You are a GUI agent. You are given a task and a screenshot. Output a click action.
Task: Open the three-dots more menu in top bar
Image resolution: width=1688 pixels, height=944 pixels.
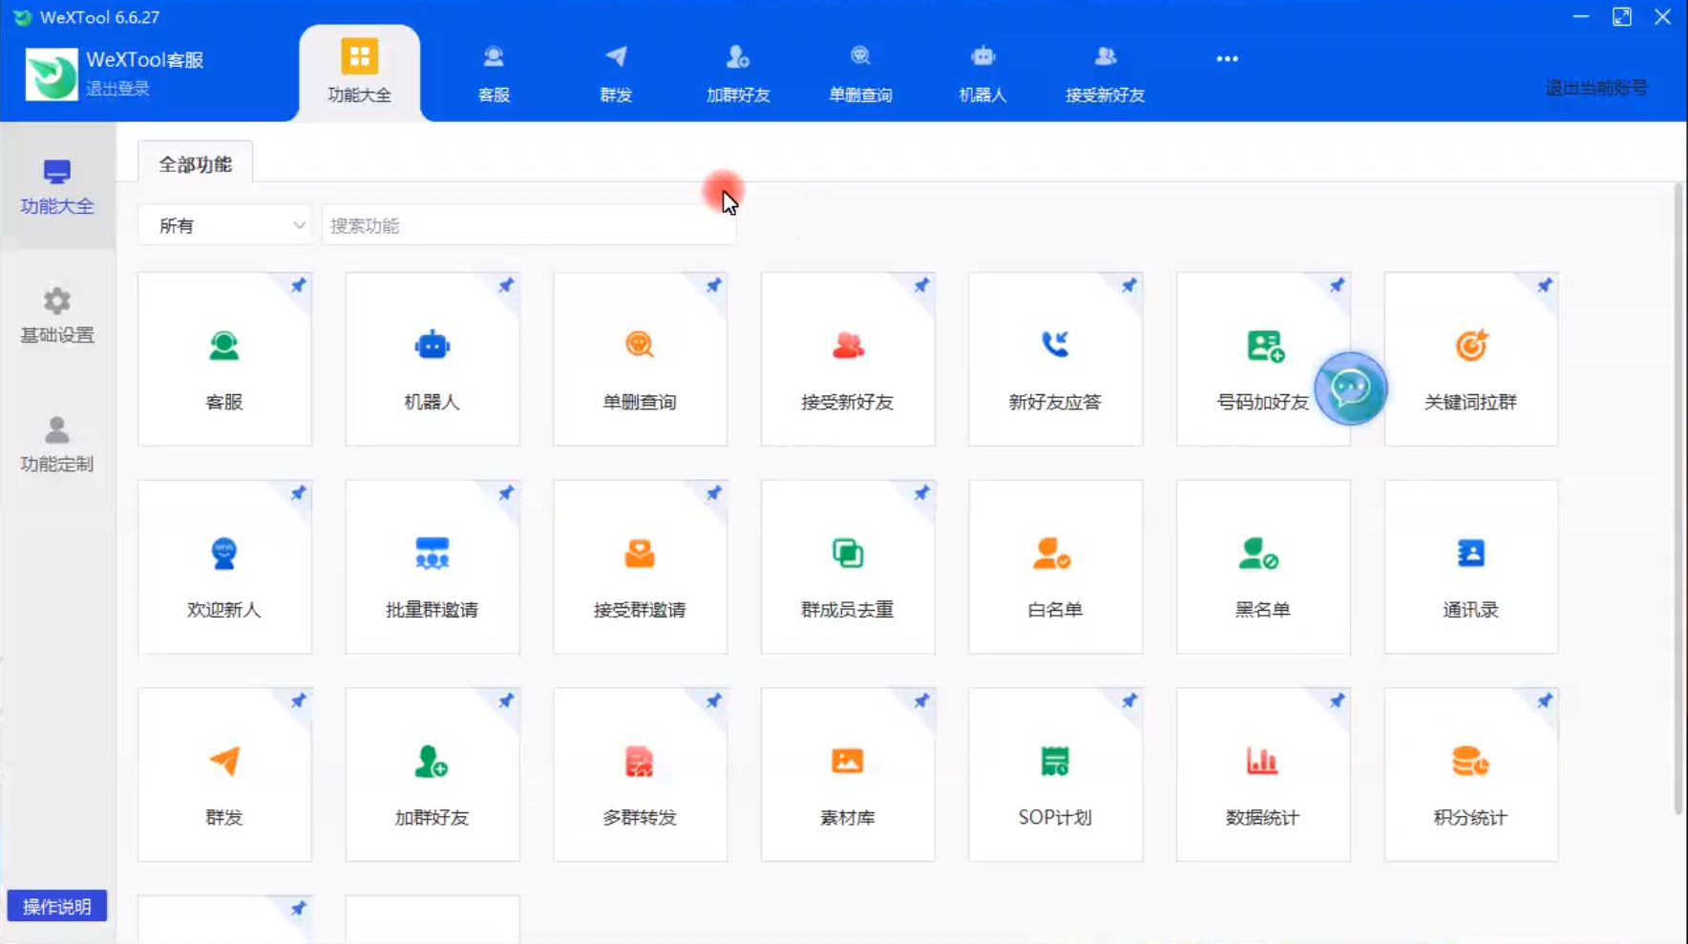[1227, 59]
